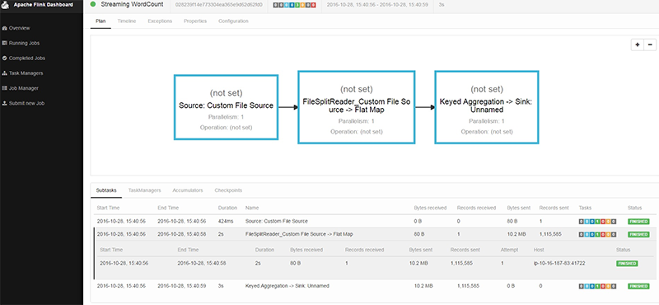Click the Submit new Job upload icon
Screen dimensions: 659x305
5,104
